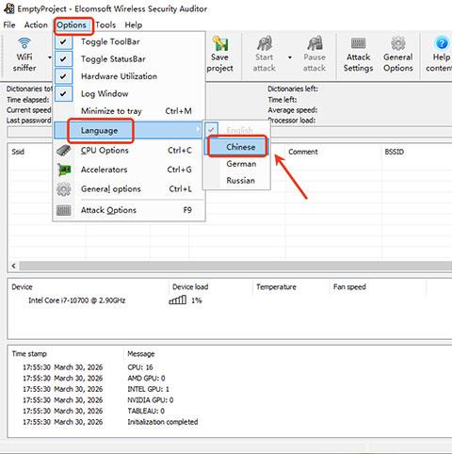Image resolution: width=452 pixels, height=454 pixels.
Task: Open Attack Options menu entry
Action: [129, 210]
